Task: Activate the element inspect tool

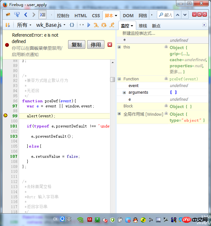Action: (x=17, y=15)
